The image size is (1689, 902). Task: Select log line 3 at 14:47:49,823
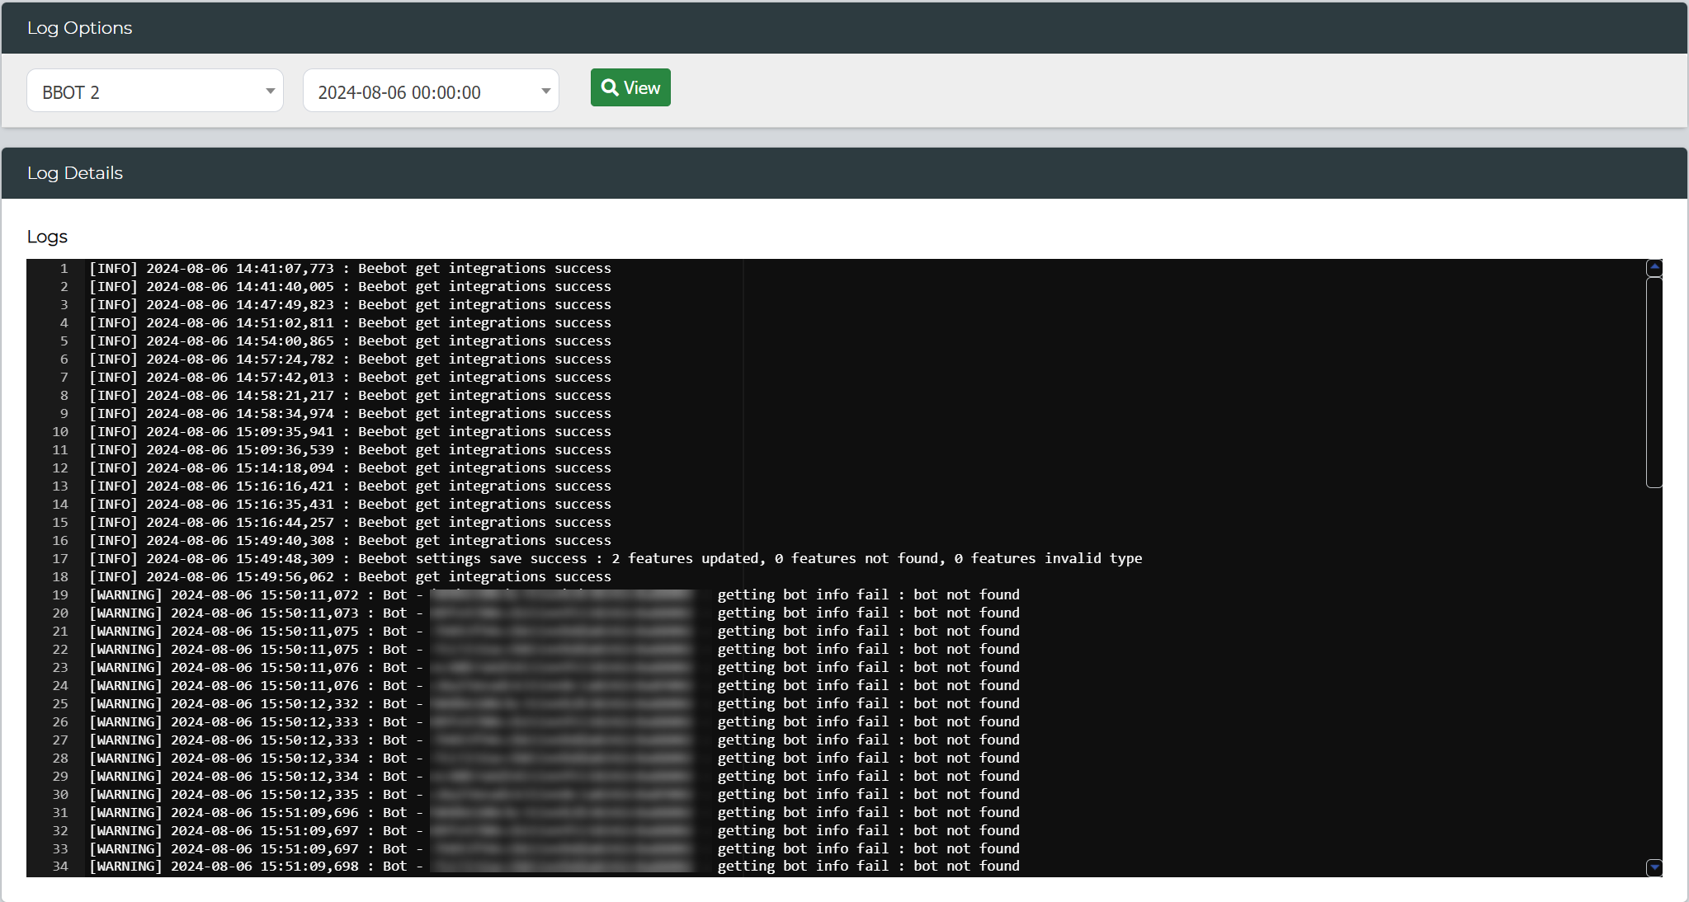coord(350,304)
